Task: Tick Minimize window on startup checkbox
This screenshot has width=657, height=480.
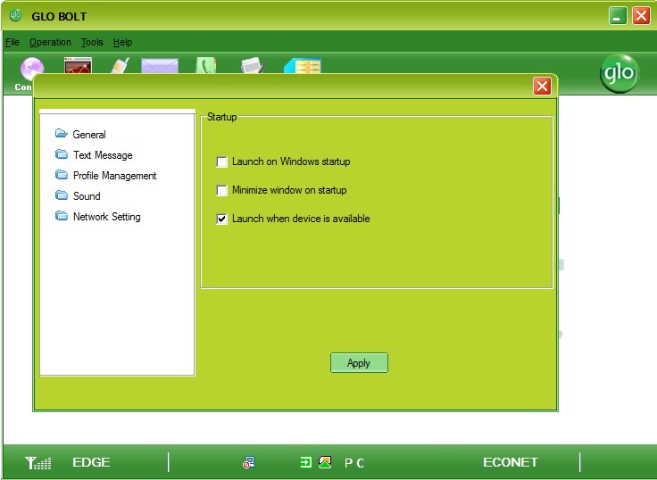Action: [221, 190]
